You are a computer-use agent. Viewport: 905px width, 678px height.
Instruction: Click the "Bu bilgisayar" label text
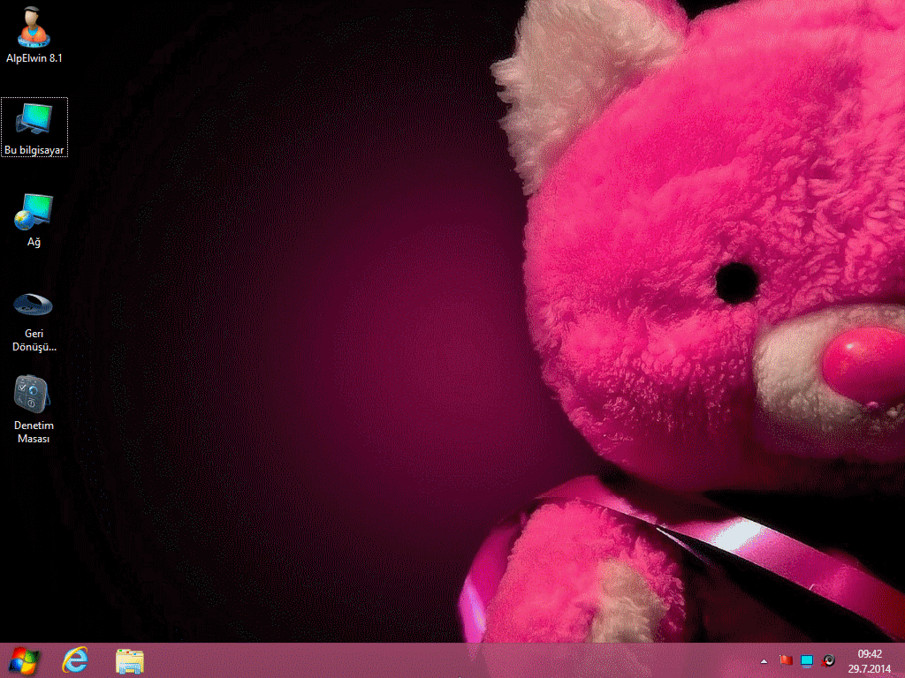click(34, 151)
